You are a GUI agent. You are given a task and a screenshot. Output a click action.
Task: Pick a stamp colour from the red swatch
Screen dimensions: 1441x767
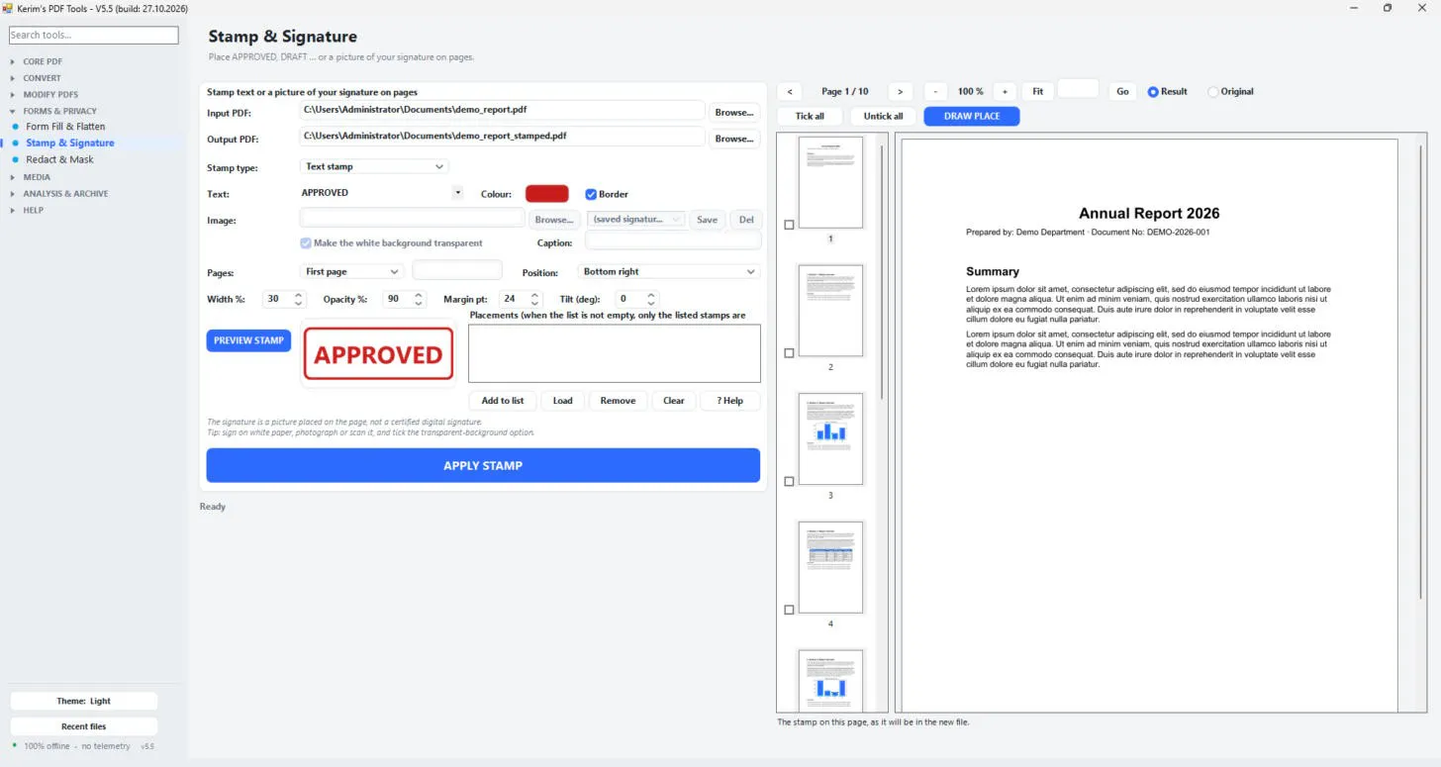547,194
